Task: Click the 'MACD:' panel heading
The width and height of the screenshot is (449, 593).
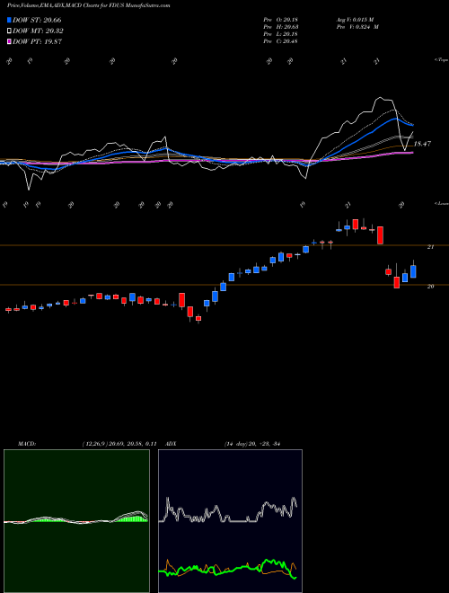Action: click(x=27, y=444)
